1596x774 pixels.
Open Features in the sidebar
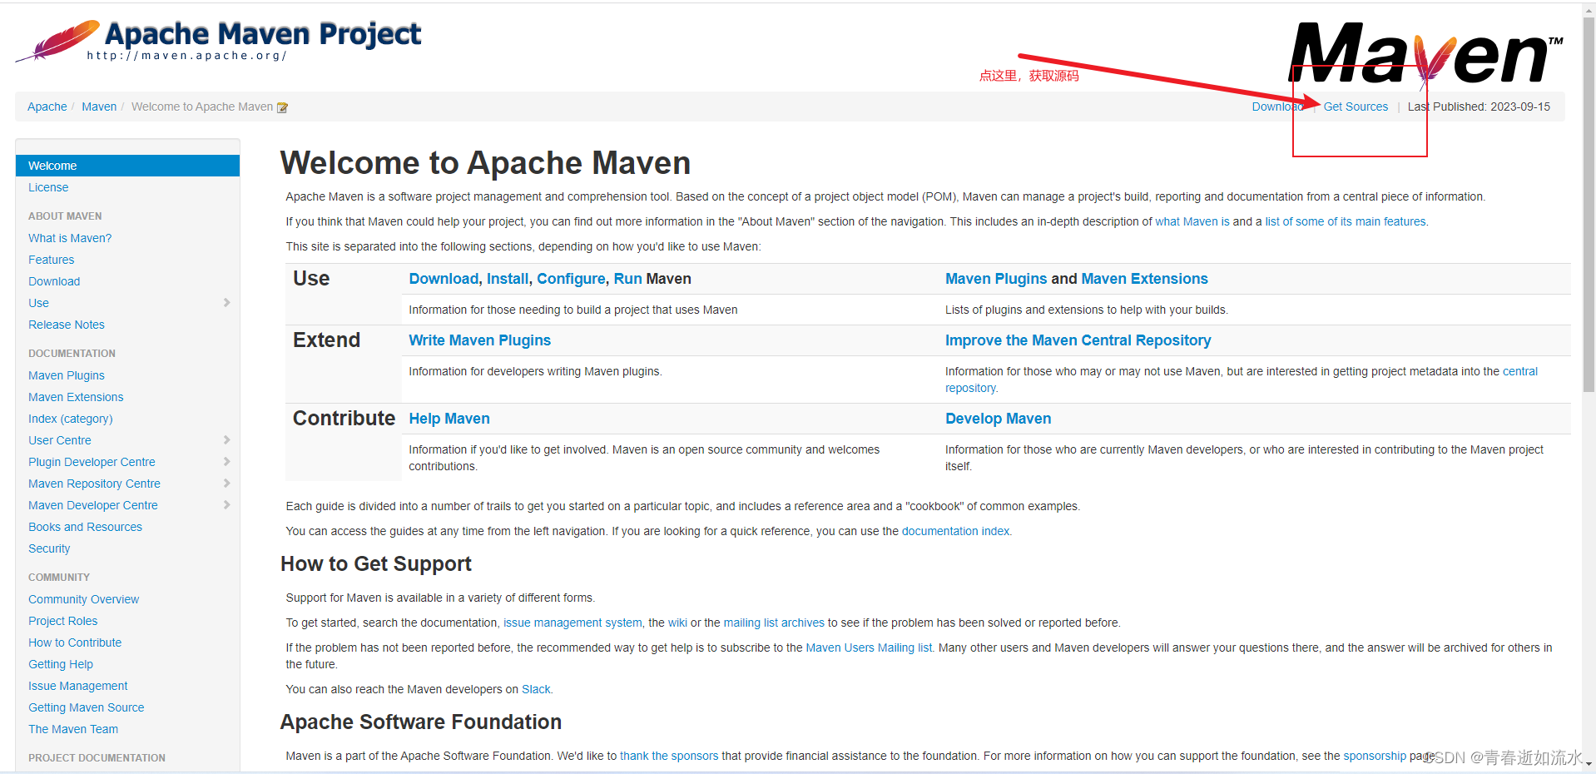pos(51,260)
